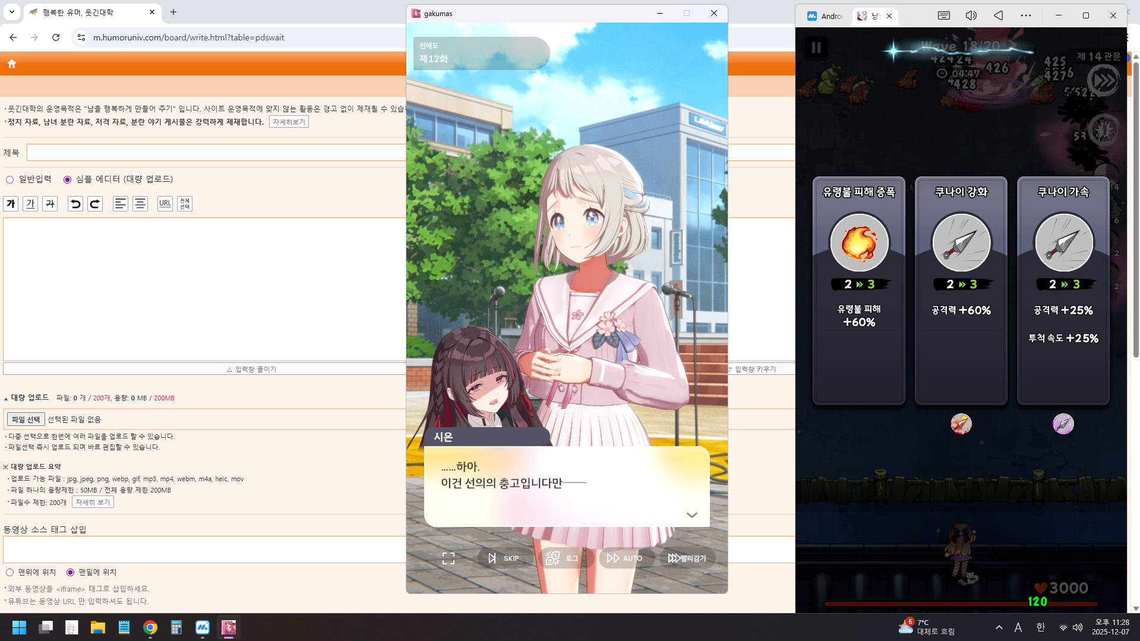Launch File Explorer from the taskbar
The height and width of the screenshot is (641, 1140).
(98, 627)
